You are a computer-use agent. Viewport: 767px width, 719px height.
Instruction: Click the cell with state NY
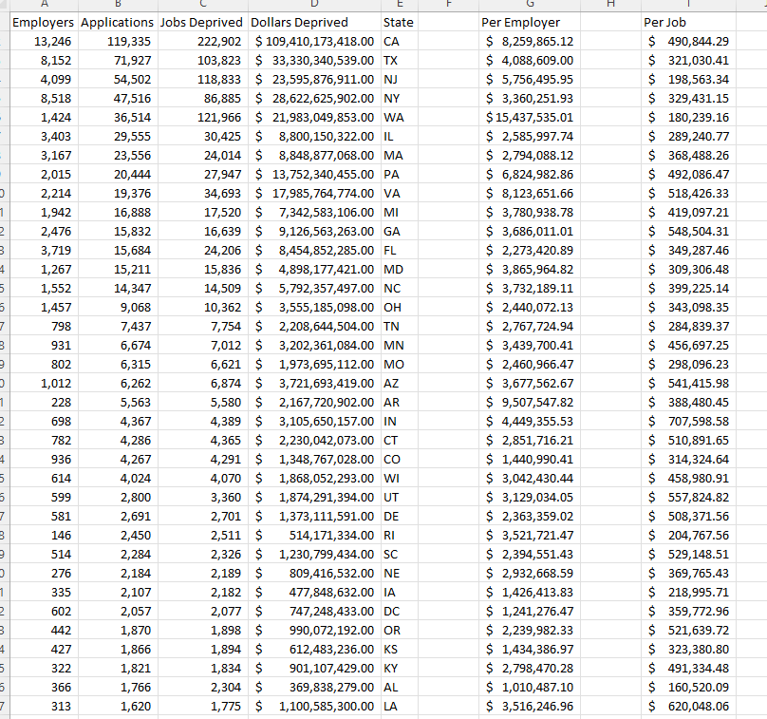[x=400, y=99]
